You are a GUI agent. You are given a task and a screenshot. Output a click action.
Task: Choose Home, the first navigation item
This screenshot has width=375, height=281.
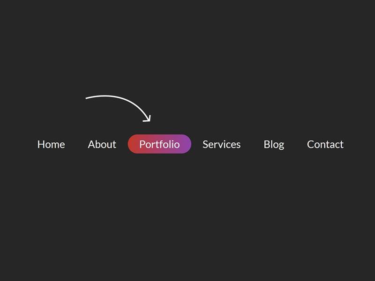51,144
